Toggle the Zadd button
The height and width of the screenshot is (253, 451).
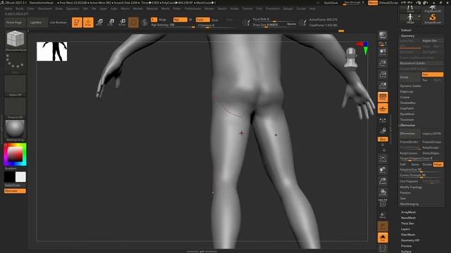pyautogui.click(x=203, y=20)
